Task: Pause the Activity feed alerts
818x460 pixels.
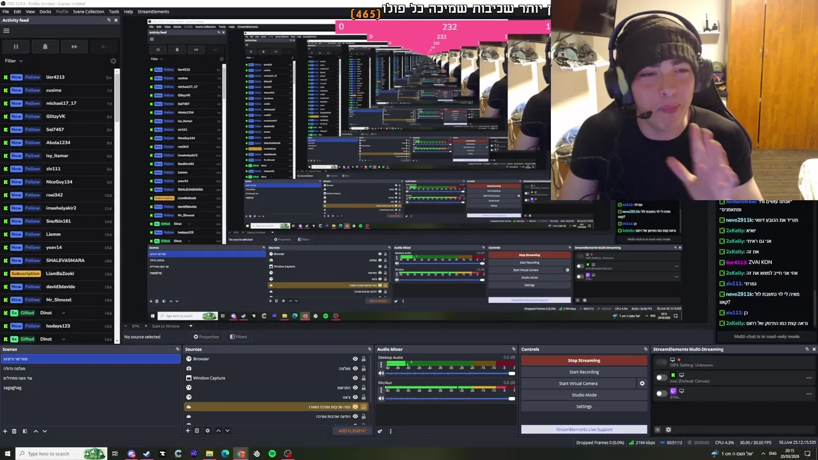Action: tap(16, 47)
